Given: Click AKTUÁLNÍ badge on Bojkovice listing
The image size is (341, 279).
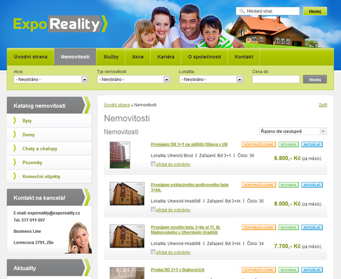Looking at the screenshot, I should pos(312,270).
